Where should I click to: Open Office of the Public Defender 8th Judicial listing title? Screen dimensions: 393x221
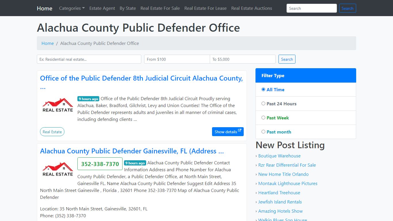pos(141,83)
